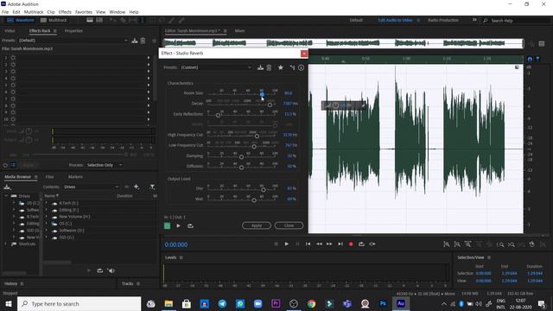The width and height of the screenshot is (553, 311).
Task: Select Radio Production workspace
Action: 443,20
